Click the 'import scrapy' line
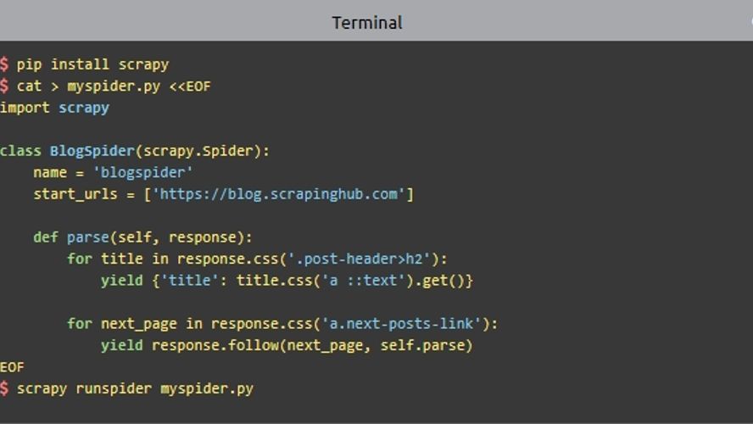 click(54, 108)
